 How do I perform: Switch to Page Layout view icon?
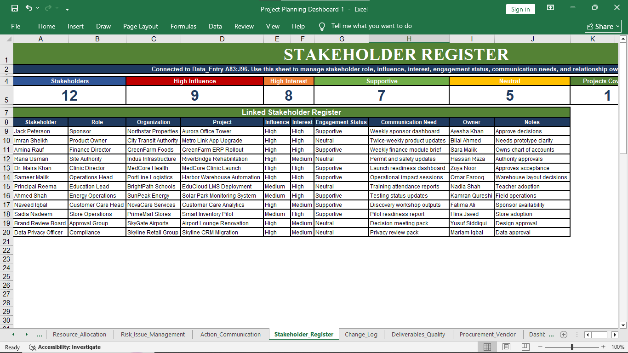pos(506,347)
